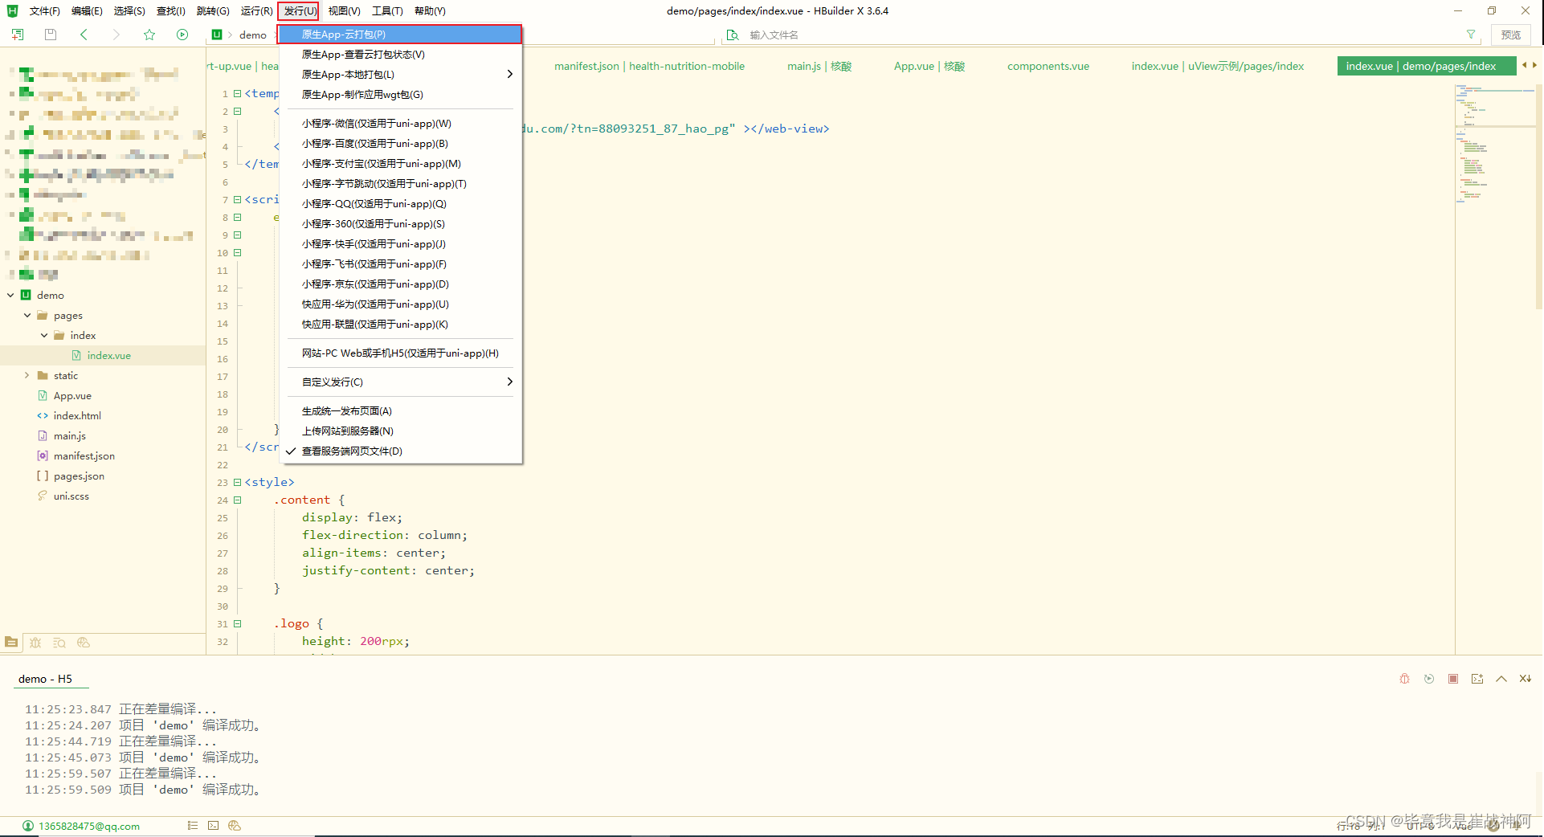1544x837 pixels.
Task: Toggle code fold marker at line 24 .content
Action: [237, 500]
